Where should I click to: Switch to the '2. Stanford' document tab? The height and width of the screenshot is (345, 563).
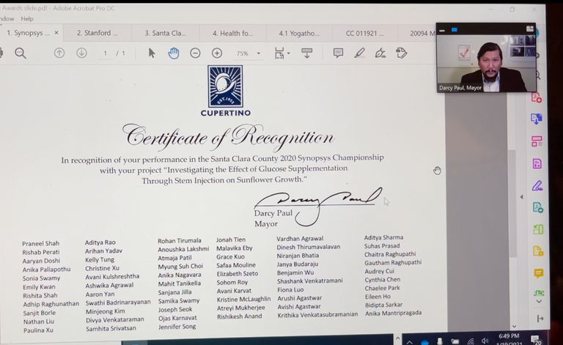pos(97,33)
